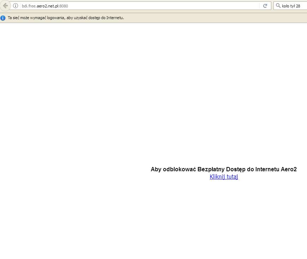Click the 'Aby odblokować Bezpłatny Dostęp' heading
The height and width of the screenshot is (259, 307).
[224, 169]
